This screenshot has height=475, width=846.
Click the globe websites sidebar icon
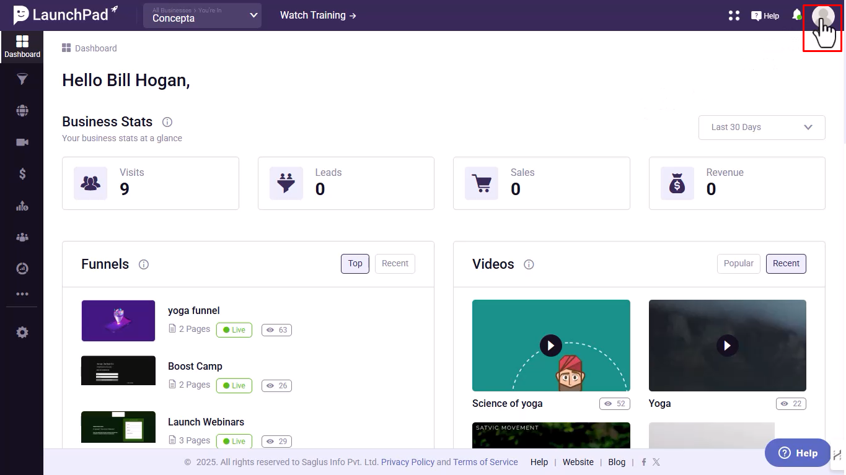click(x=22, y=111)
